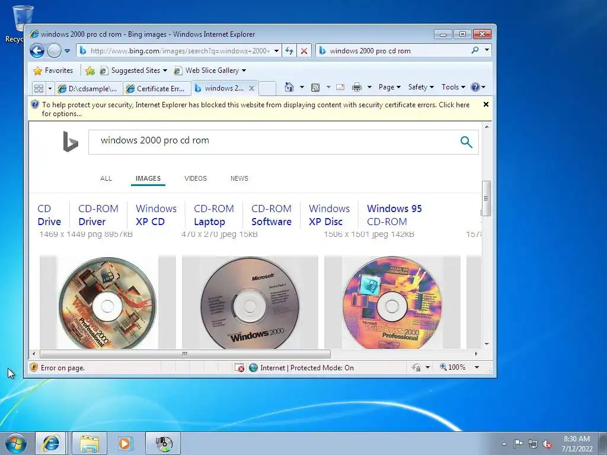Click the Read Mail icon
This screenshot has width=607, height=455.
pyautogui.click(x=340, y=87)
